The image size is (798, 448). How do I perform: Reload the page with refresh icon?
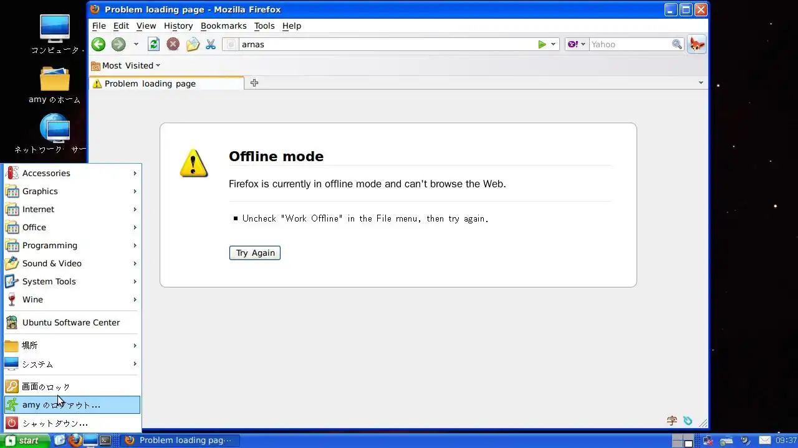pyautogui.click(x=153, y=44)
